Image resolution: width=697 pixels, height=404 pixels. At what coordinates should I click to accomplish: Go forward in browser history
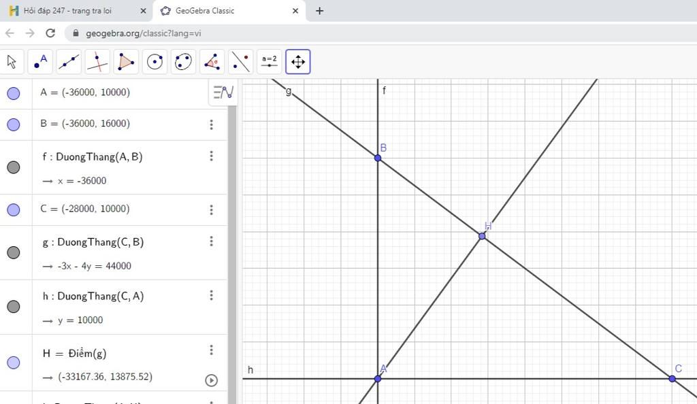(x=30, y=33)
